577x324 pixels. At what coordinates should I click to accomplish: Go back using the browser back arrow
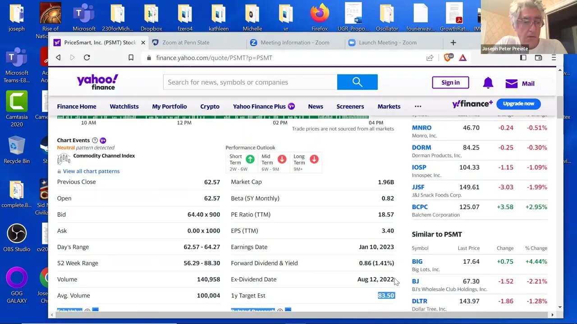(x=58, y=58)
